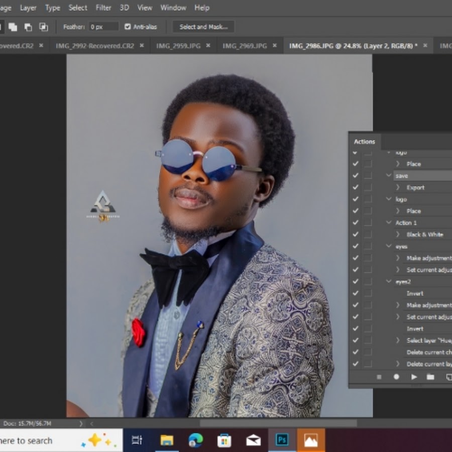Uncheck the Anti-alias checkbox

[x=128, y=27]
